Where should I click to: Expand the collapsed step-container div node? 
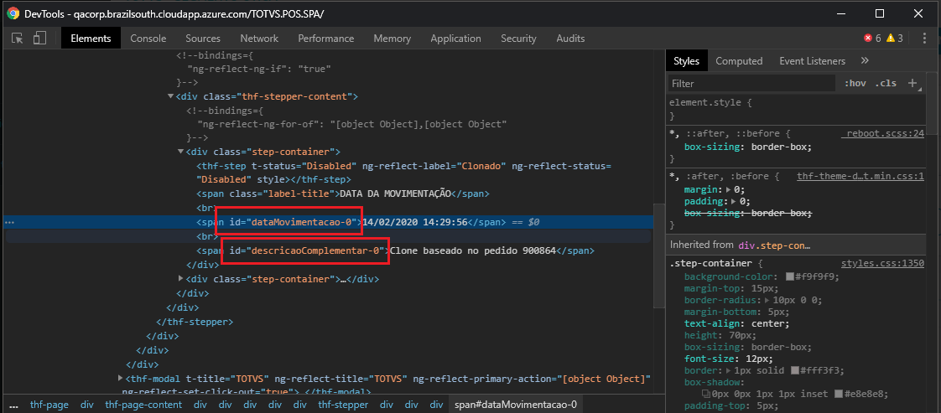pos(181,278)
